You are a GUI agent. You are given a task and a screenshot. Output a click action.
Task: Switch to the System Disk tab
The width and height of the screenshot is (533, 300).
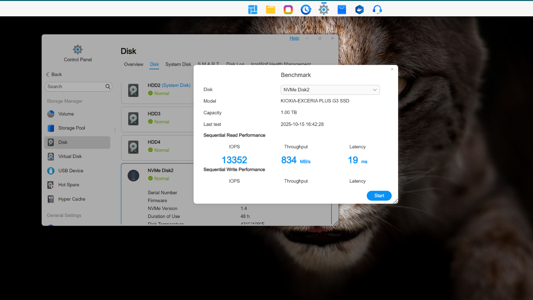pyautogui.click(x=178, y=64)
